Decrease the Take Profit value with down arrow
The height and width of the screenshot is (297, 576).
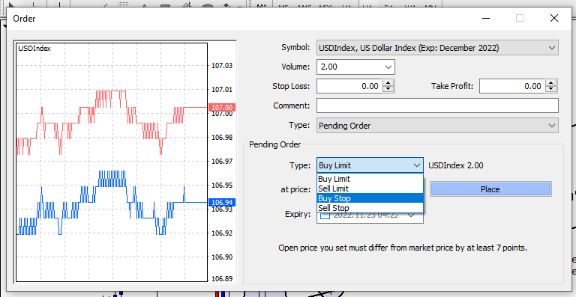click(x=550, y=89)
